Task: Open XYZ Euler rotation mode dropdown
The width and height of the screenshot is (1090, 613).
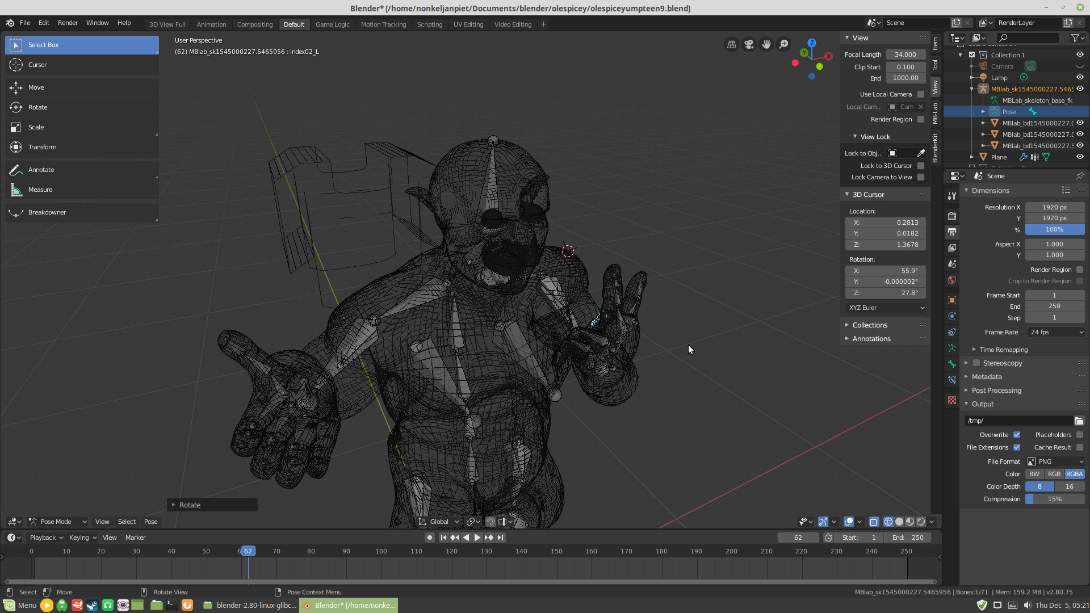Action: pyautogui.click(x=886, y=308)
